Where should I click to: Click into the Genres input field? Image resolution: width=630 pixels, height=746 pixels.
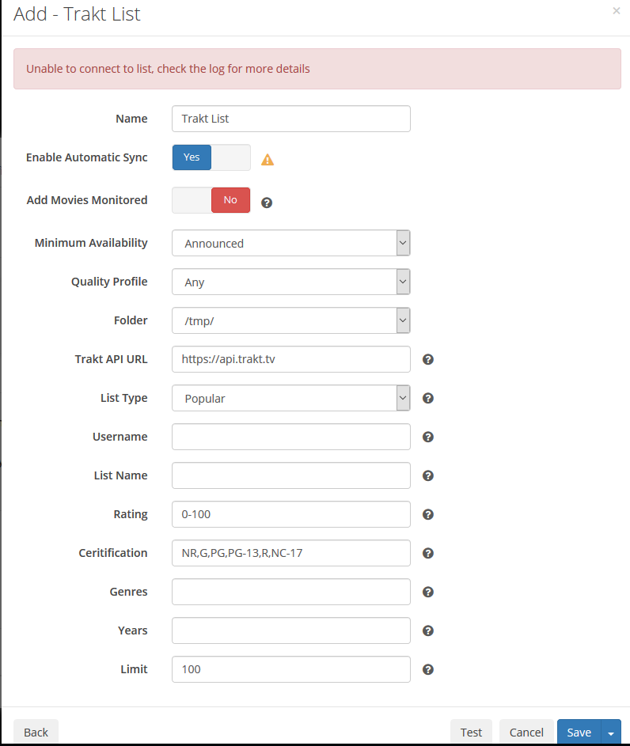(291, 592)
